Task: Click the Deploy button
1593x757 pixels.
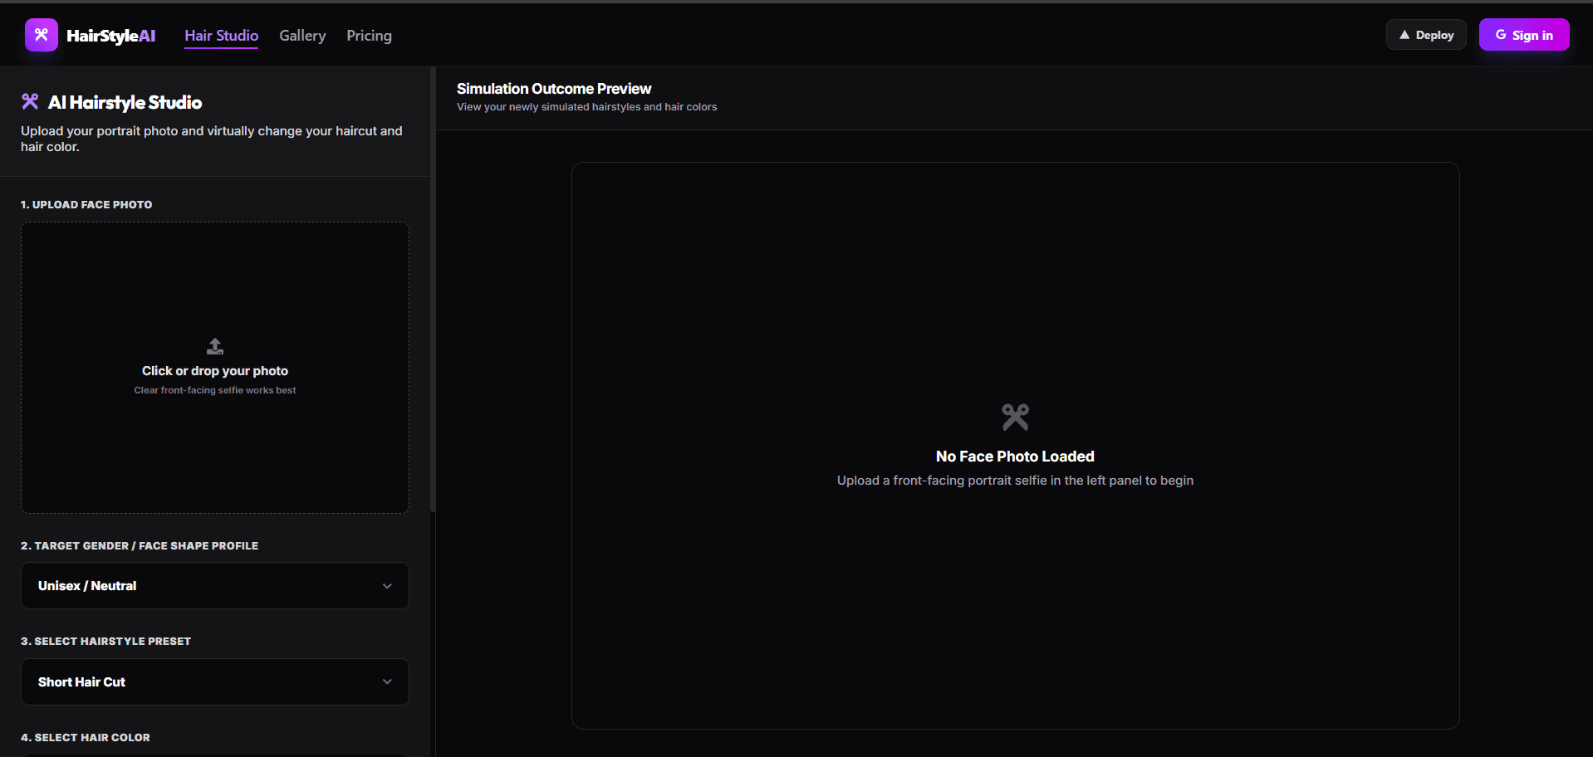Action: 1426,35
